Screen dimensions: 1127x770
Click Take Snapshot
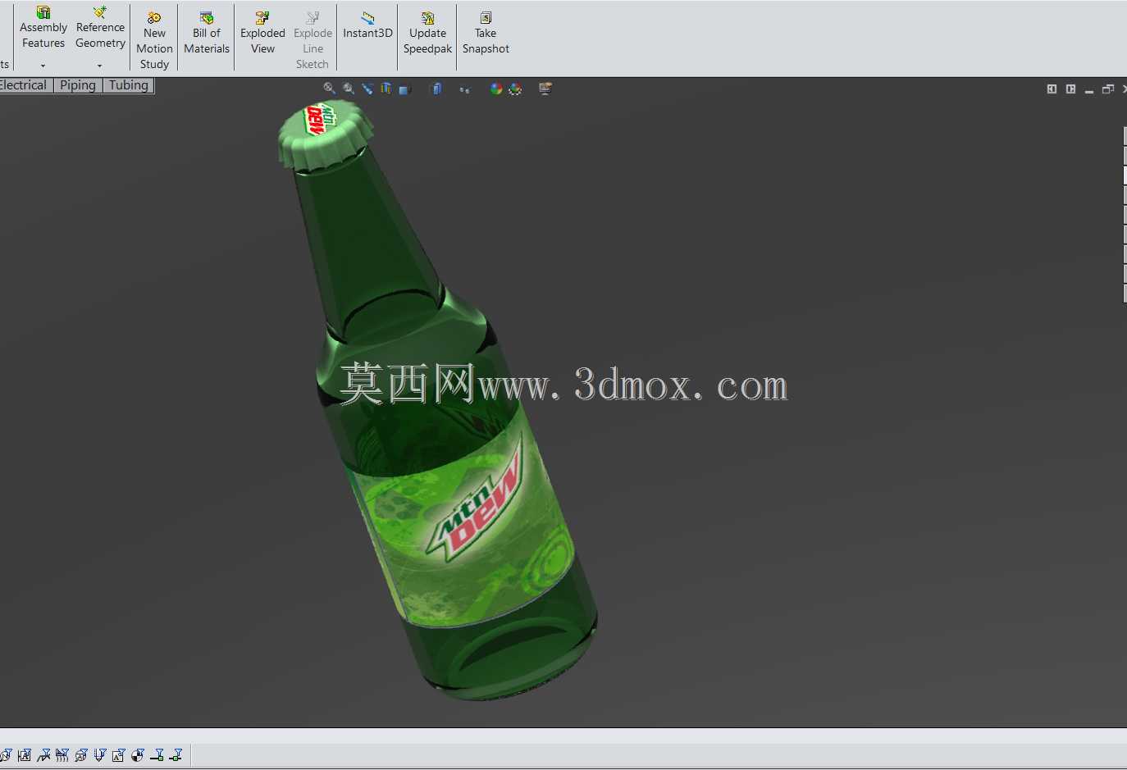click(486, 33)
